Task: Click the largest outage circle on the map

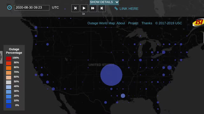Action: 111,75
